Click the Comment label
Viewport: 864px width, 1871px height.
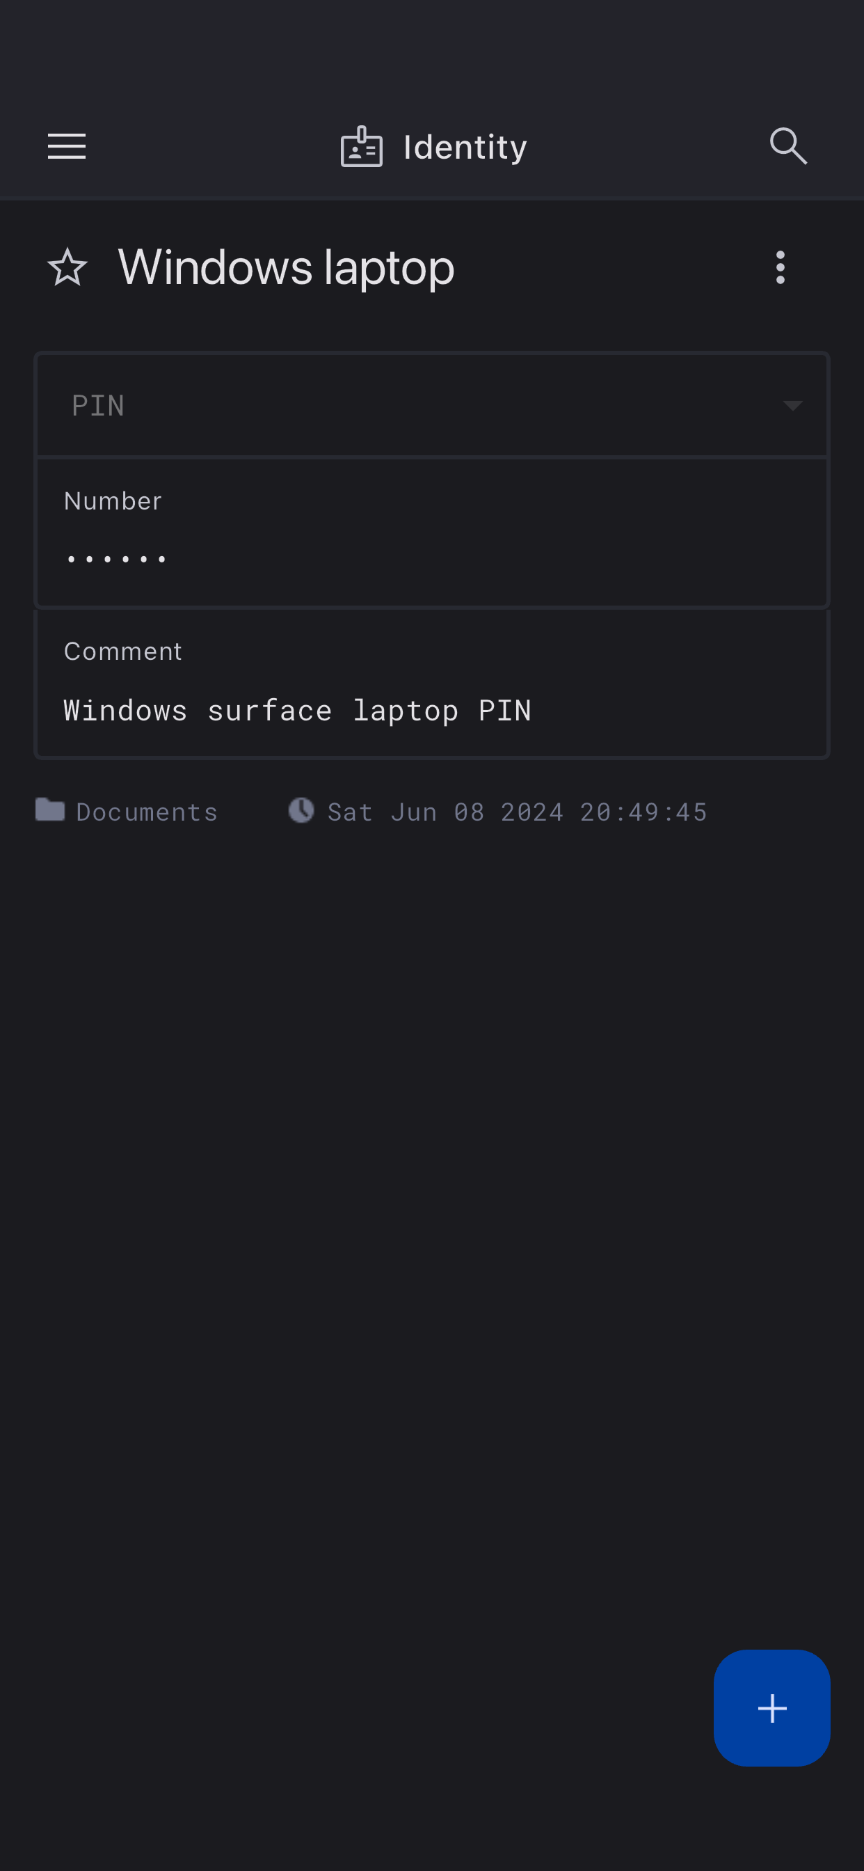coord(122,652)
